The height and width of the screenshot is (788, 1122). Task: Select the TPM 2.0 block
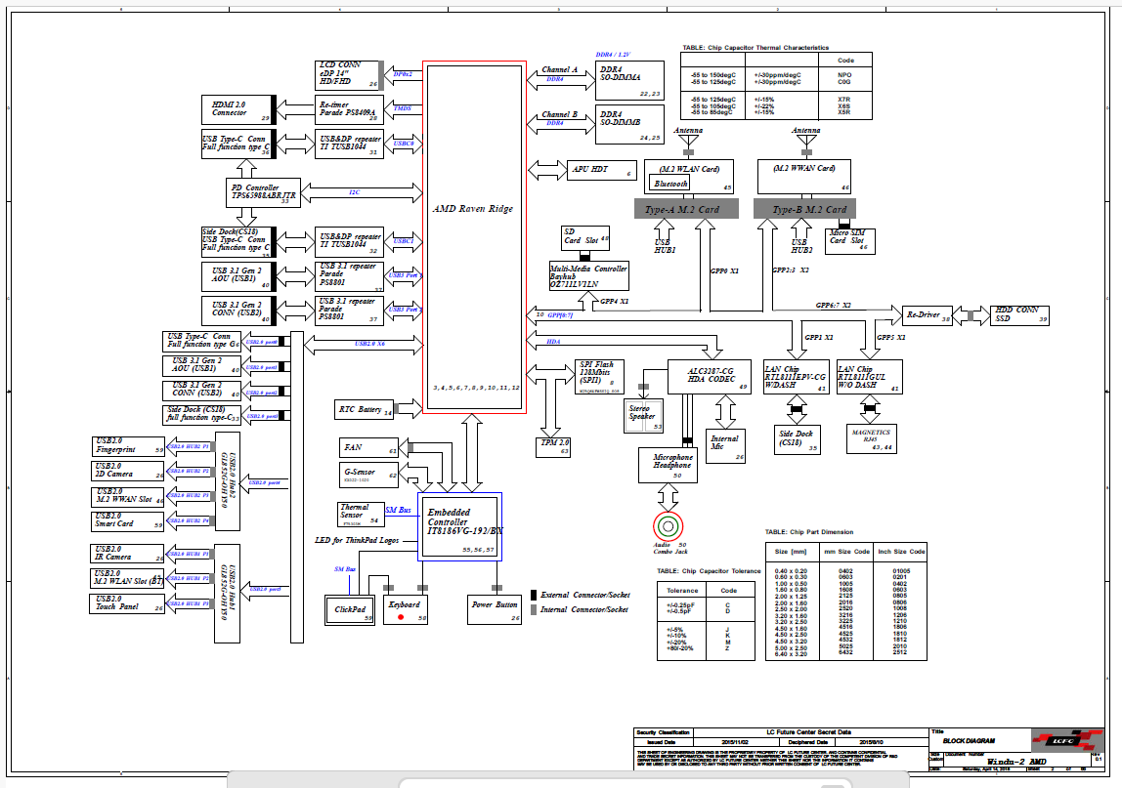[554, 447]
